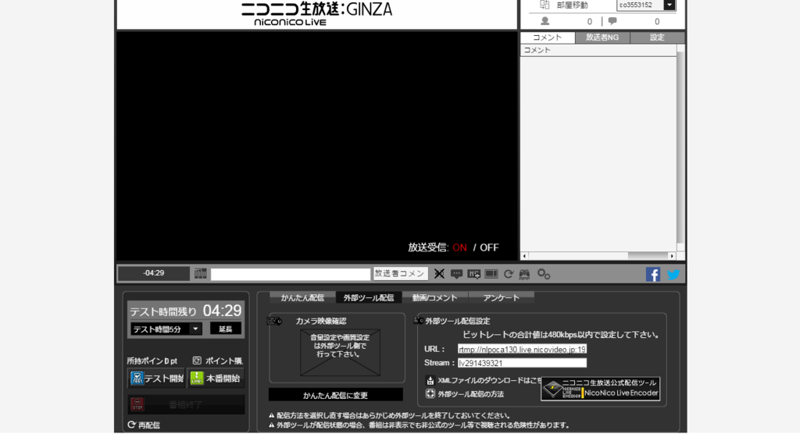
Task: Click the right arrow of horizontal scrollbar
Action: [x=672, y=256]
